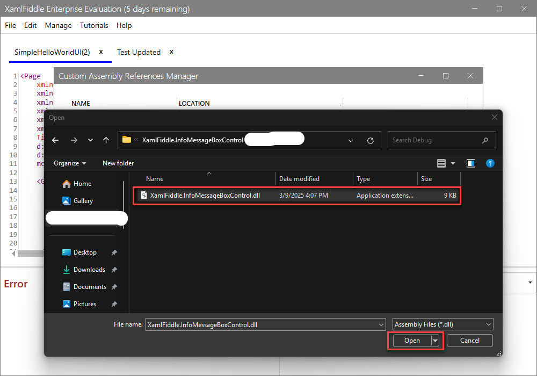The height and width of the screenshot is (376, 537).
Task: Open Gallery in navigation pane
Action: click(x=78, y=201)
